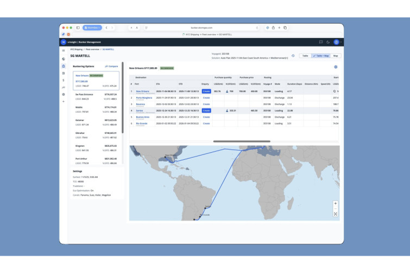This screenshot has height=273, width=410.
Task: Zoom in on the map with plus
Action: 336,203
